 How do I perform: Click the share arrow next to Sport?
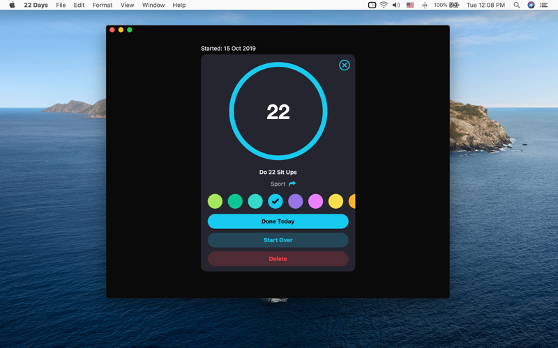tap(292, 184)
